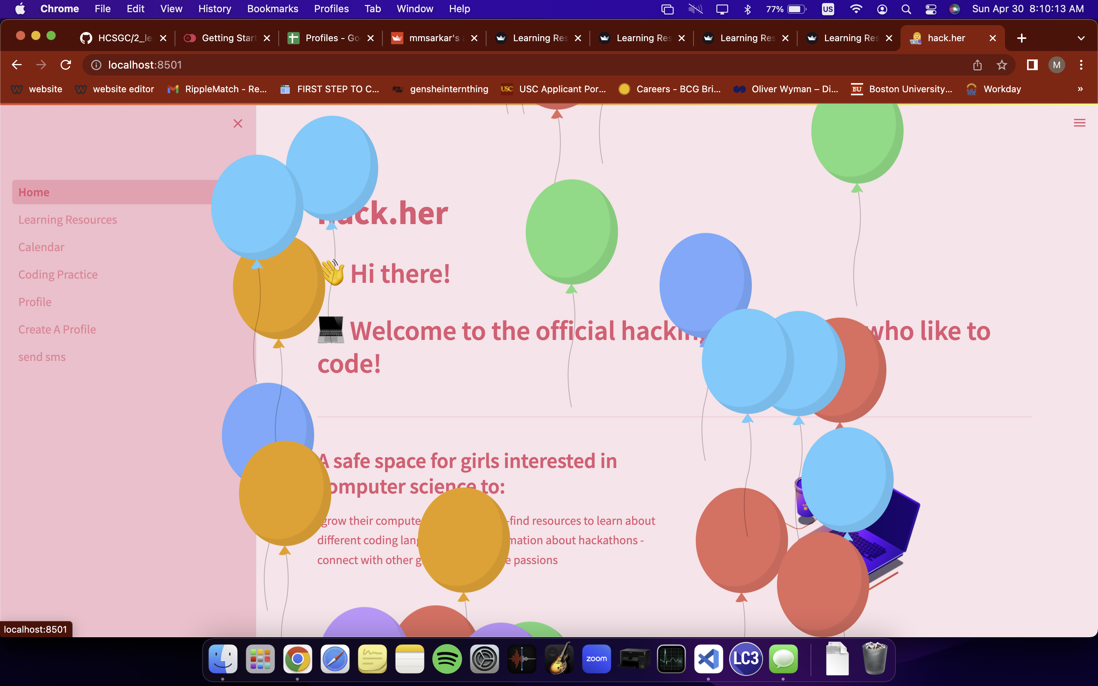Expand hidden bookmarks overflow arrow
Viewport: 1098px width, 686px height.
tap(1080, 89)
